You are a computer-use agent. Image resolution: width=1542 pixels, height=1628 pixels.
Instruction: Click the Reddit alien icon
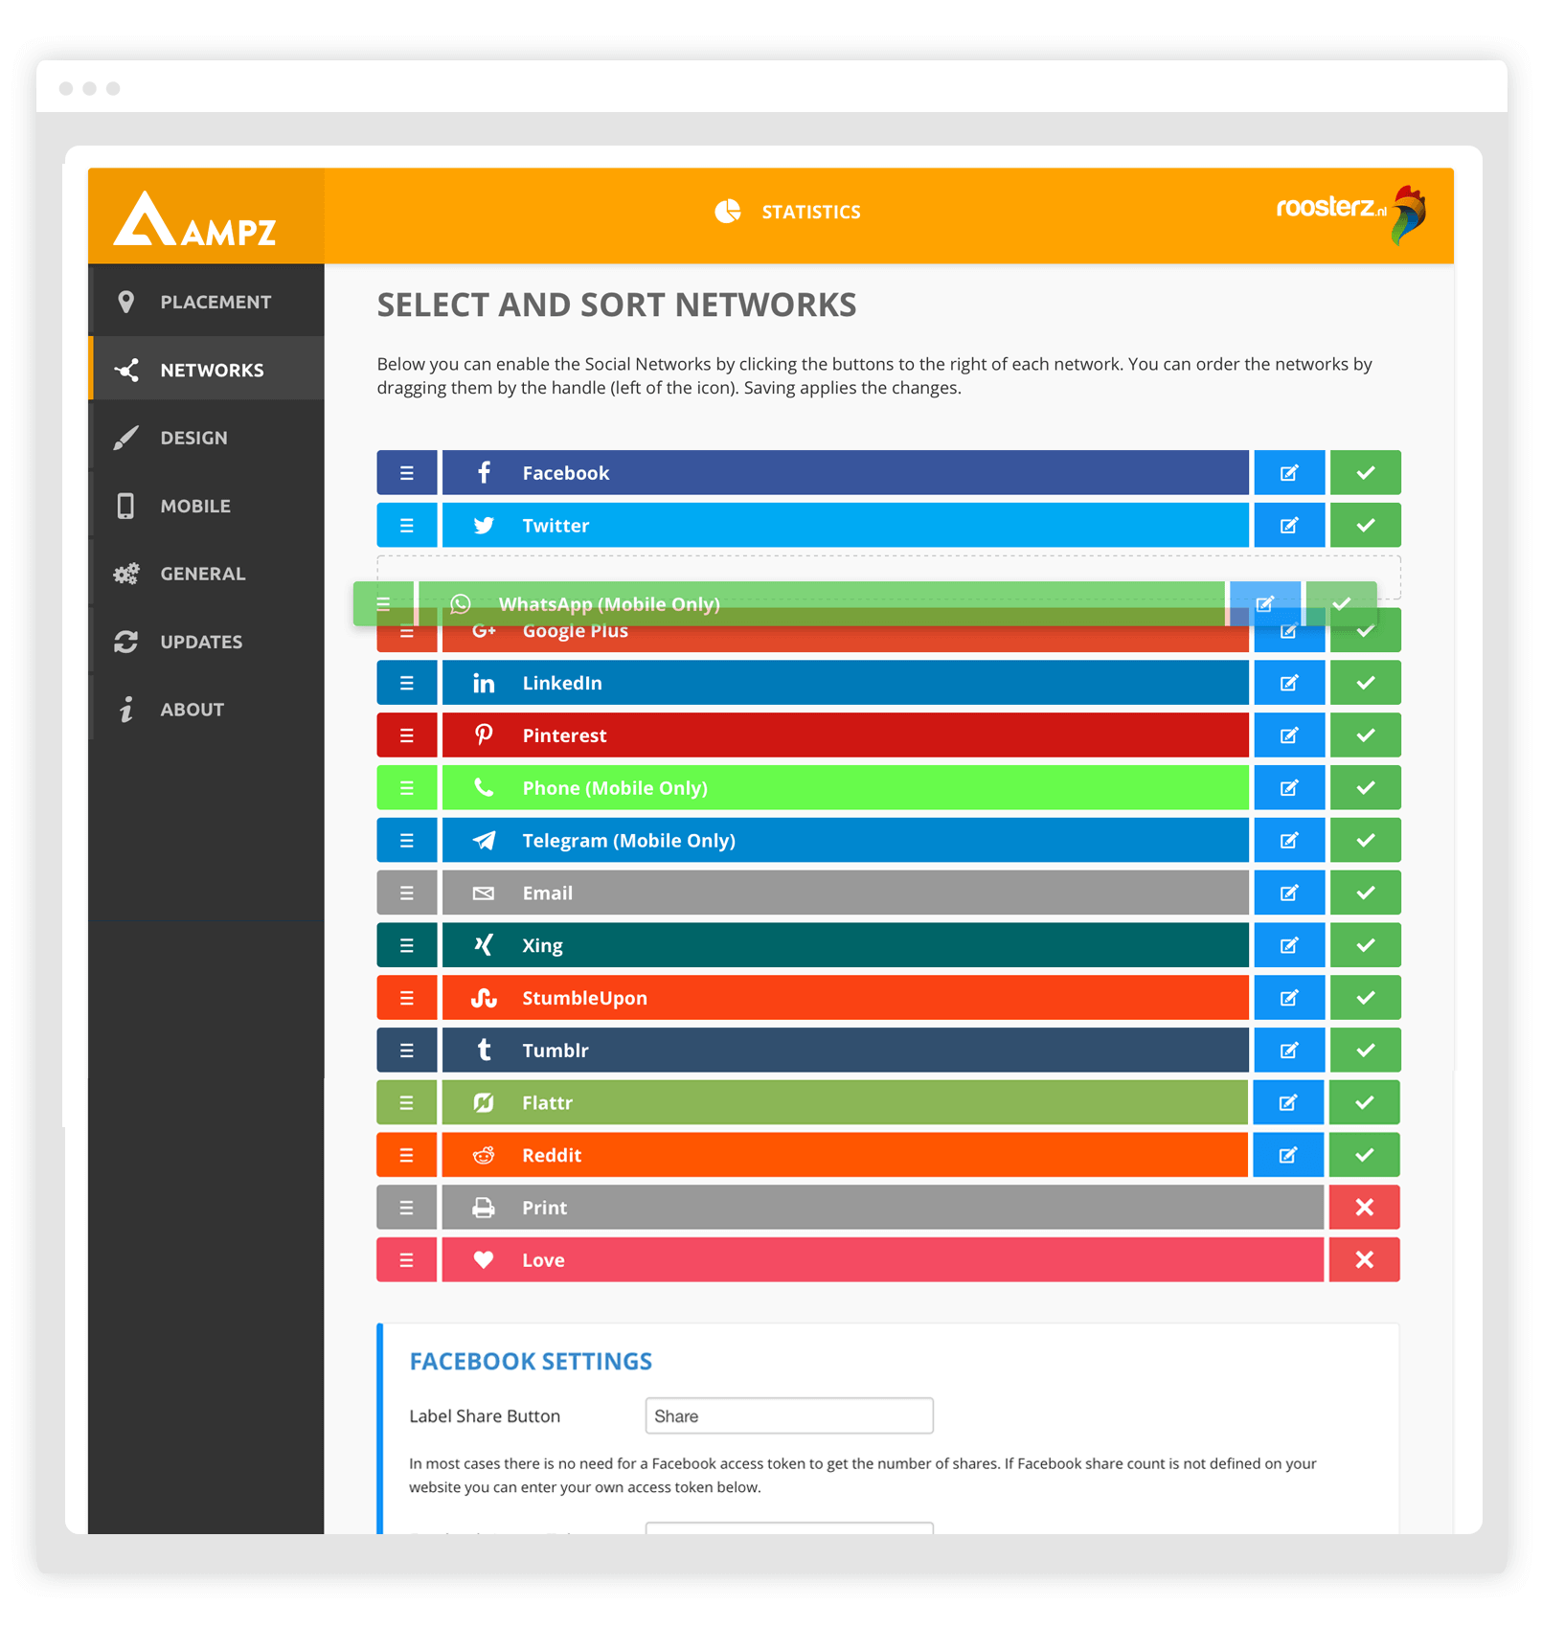point(484,1156)
